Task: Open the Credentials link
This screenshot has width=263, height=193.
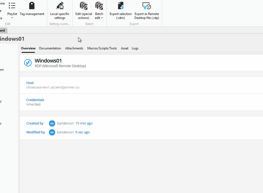Action: coord(35,100)
